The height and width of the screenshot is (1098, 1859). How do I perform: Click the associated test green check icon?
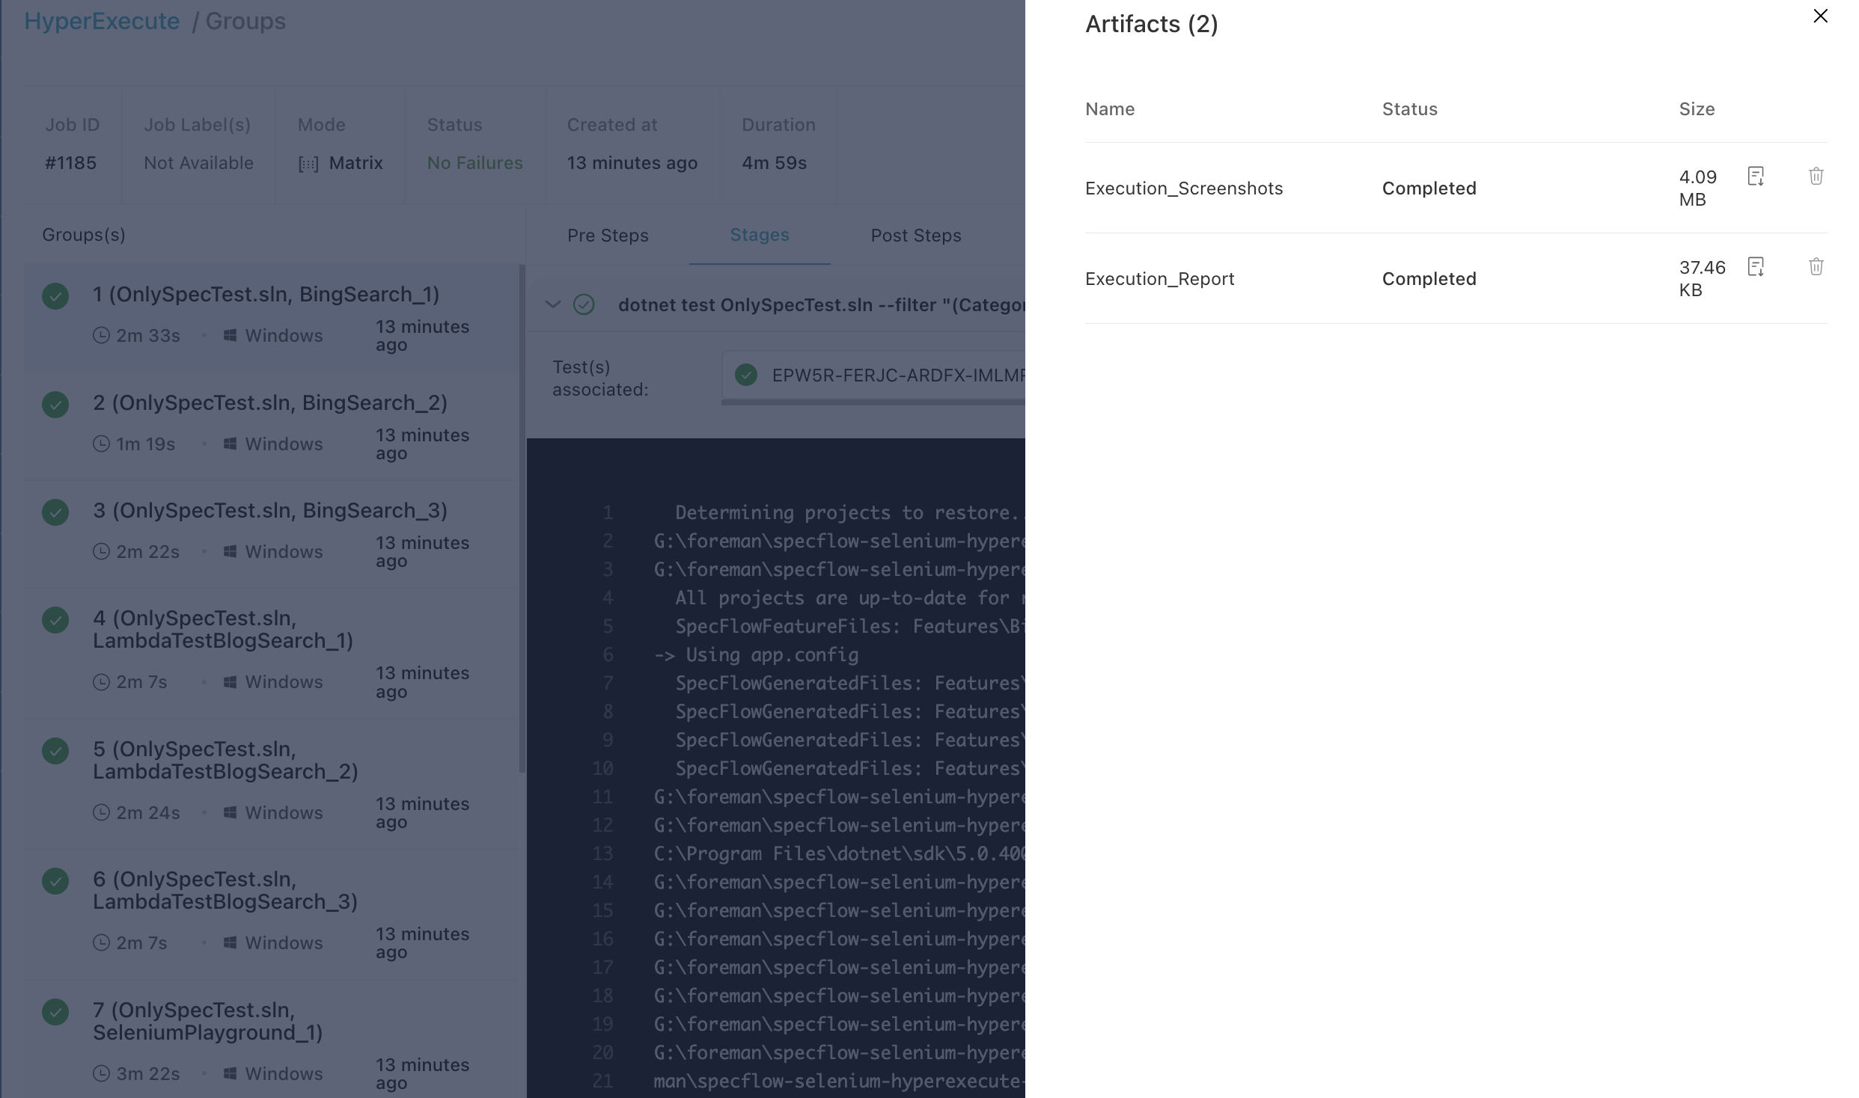[x=746, y=375]
